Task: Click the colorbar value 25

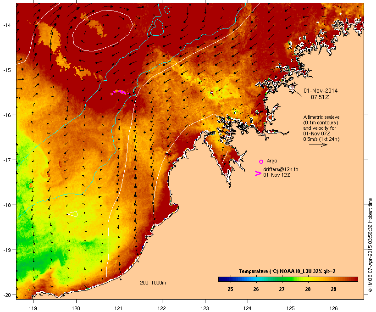Action: coord(230,289)
